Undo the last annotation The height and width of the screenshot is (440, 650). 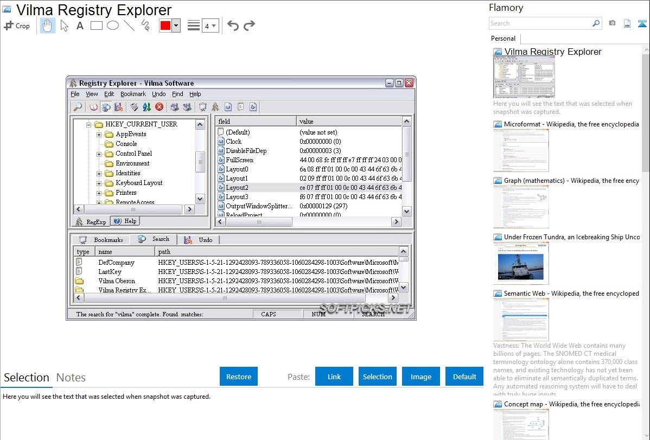click(x=233, y=25)
